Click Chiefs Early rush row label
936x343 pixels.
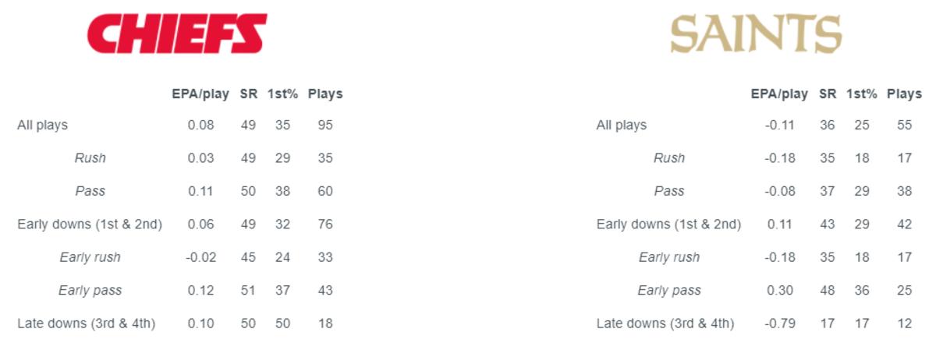[90, 257]
